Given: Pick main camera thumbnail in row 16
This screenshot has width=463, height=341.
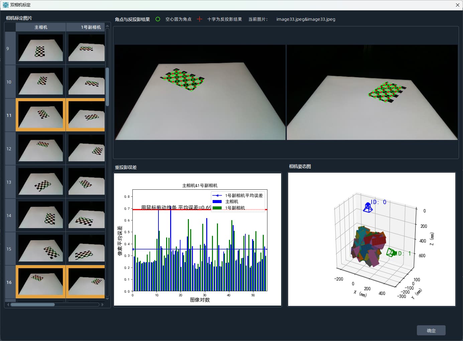Looking at the screenshot, I should [x=40, y=282].
